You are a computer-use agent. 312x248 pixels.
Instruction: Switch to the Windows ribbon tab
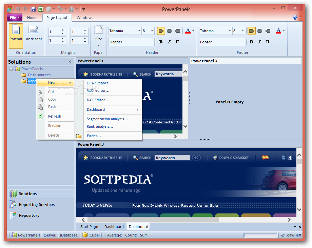(85, 18)
